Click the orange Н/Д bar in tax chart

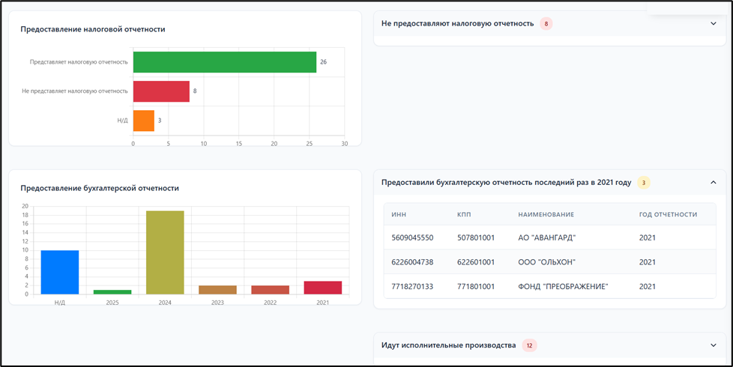pyautogui.click(x=143, y=121)
